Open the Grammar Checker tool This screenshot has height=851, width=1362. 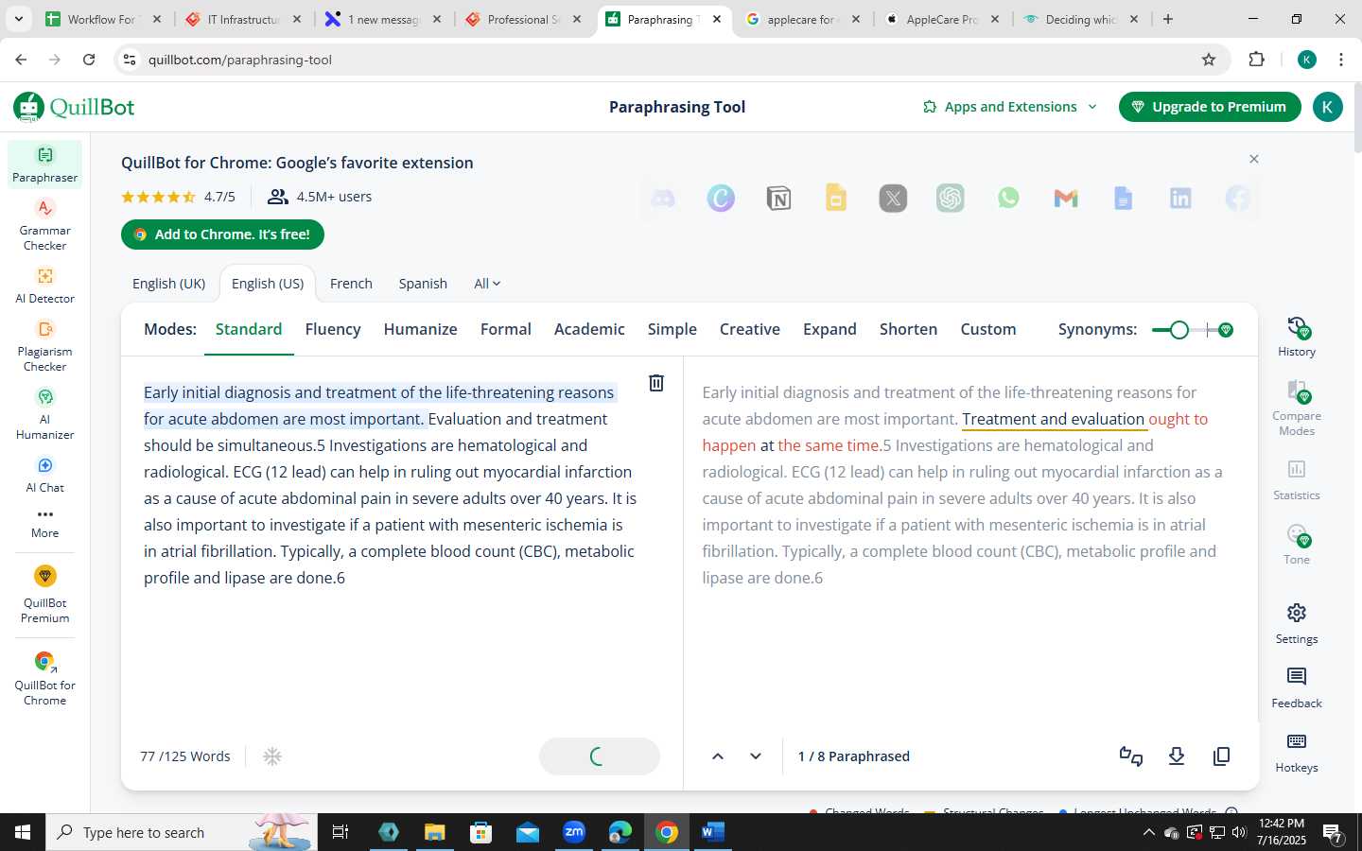(44, 225)
